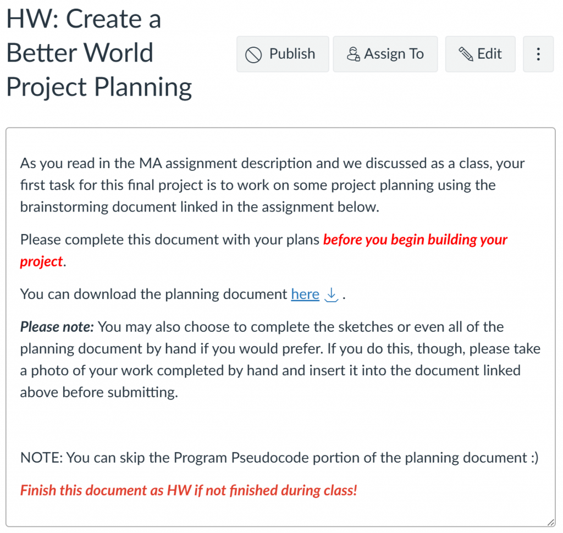Open the Assign To panel via its label
Screen dimensions: 563x533
click(x=394, y=54)
